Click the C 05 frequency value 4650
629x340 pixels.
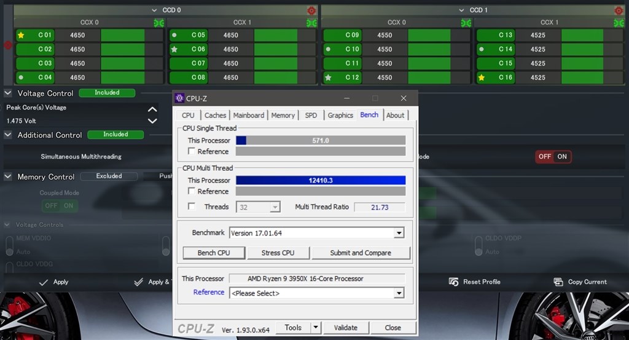[x=231, y=35]
